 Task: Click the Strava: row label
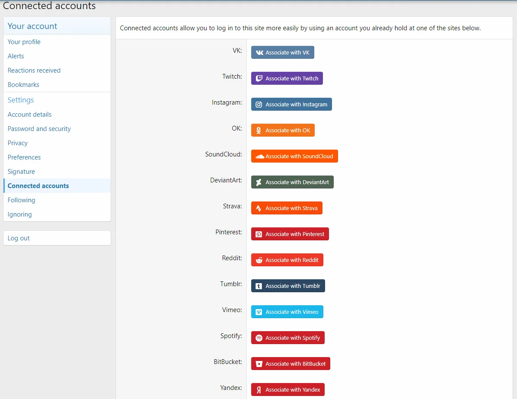click(x=233, y=206)
